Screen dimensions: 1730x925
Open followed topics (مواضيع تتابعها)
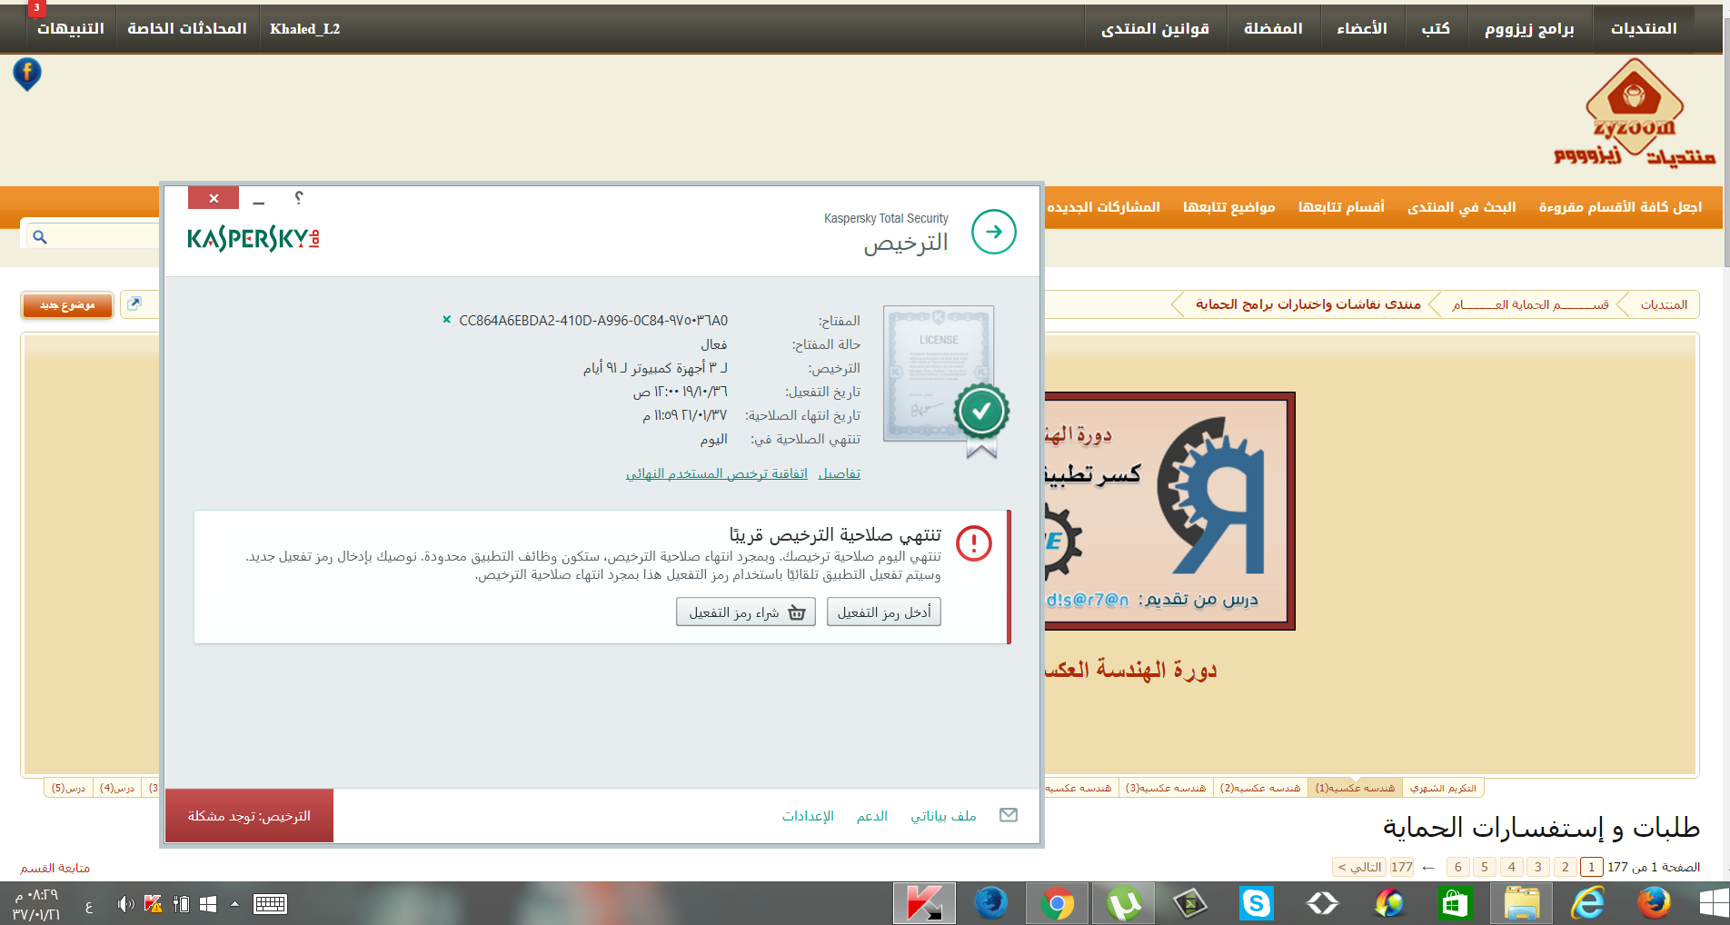point(1228,207)
